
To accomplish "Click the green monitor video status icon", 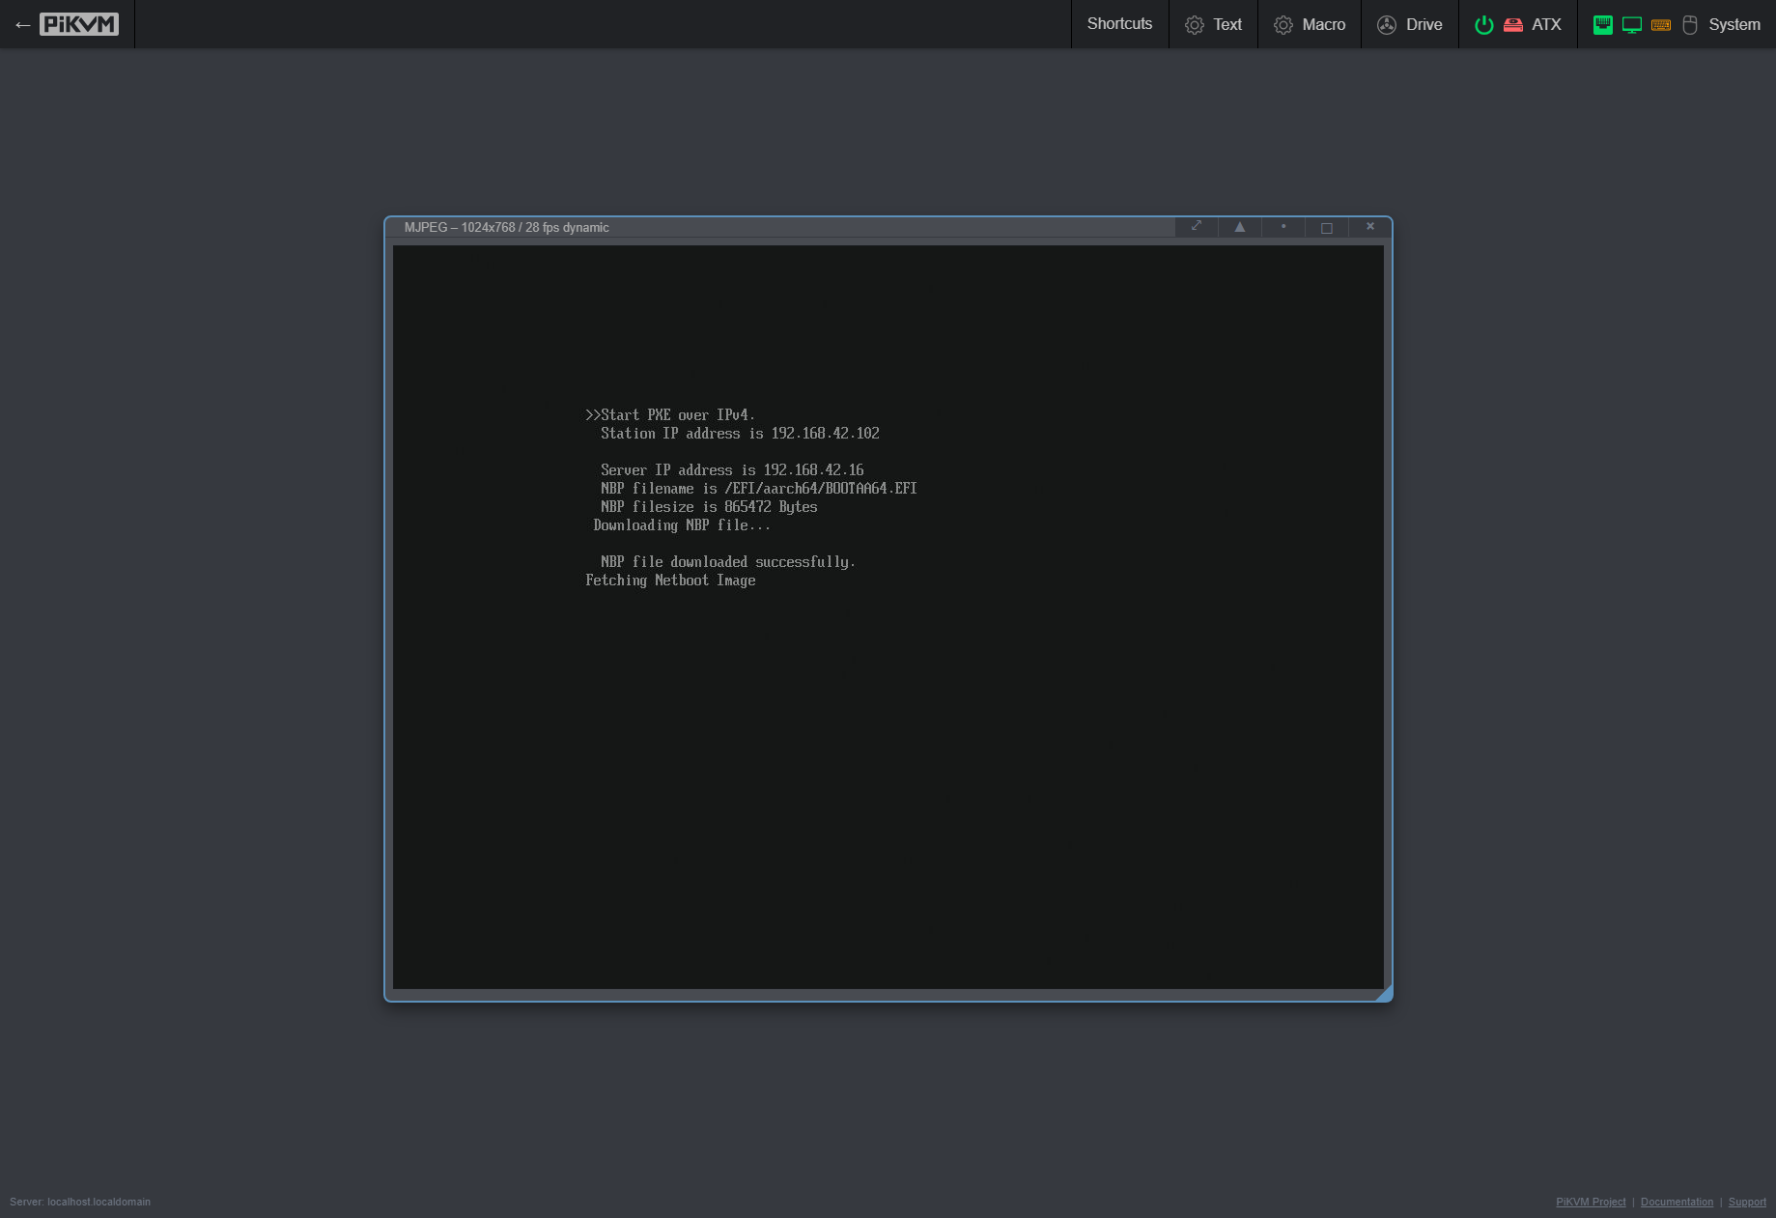I will [x=1632, y=25].
